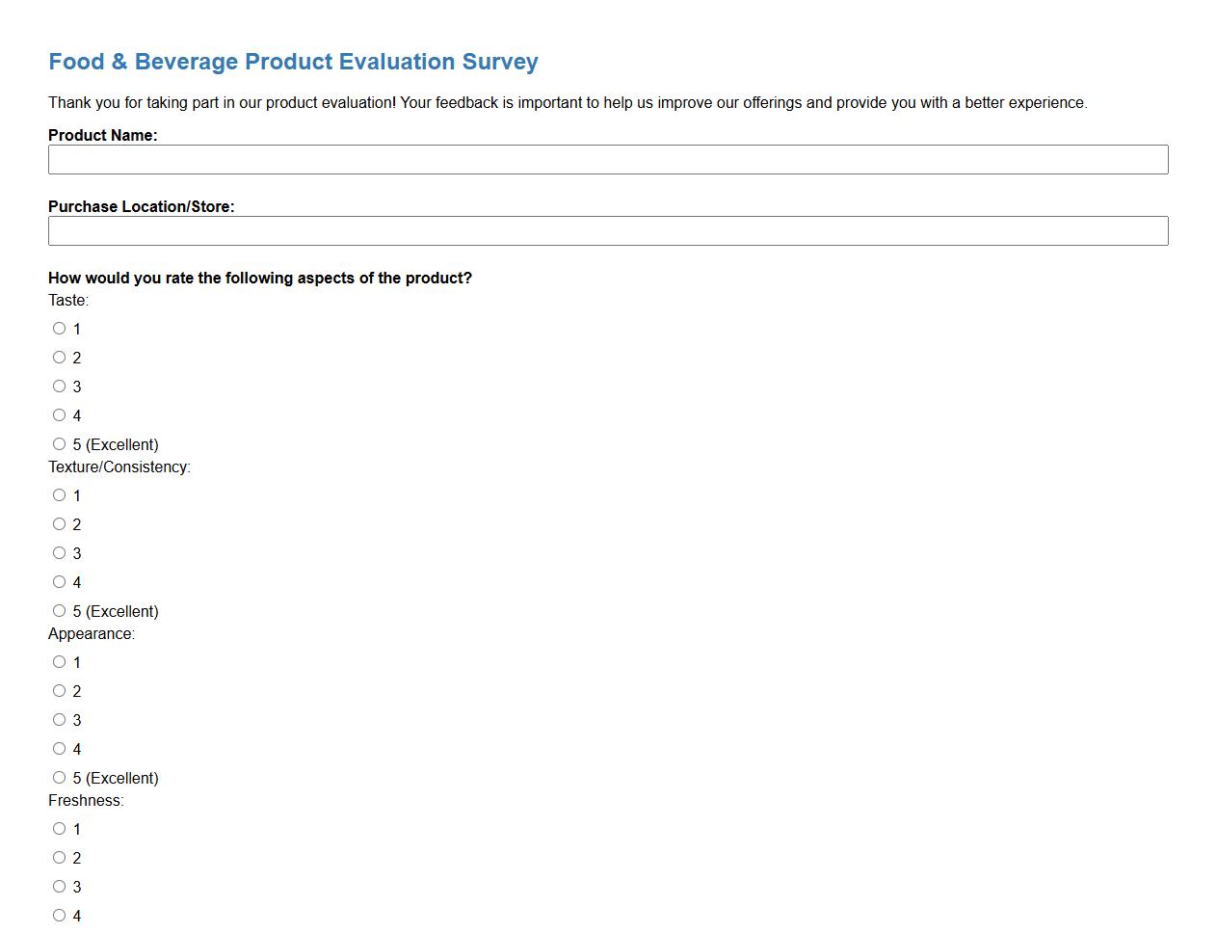Viewport: 1217px width, 933px height.
Task: Select rating 2 for Freshness
Action: [59, 857]
